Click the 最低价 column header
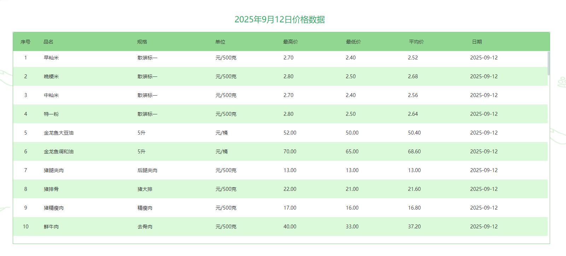Screen dimensions: 566x256 click(x=354, y=42)
